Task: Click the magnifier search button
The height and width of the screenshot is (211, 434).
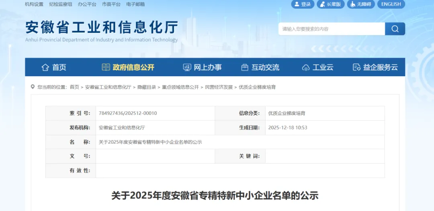Action: pos(395,29)
